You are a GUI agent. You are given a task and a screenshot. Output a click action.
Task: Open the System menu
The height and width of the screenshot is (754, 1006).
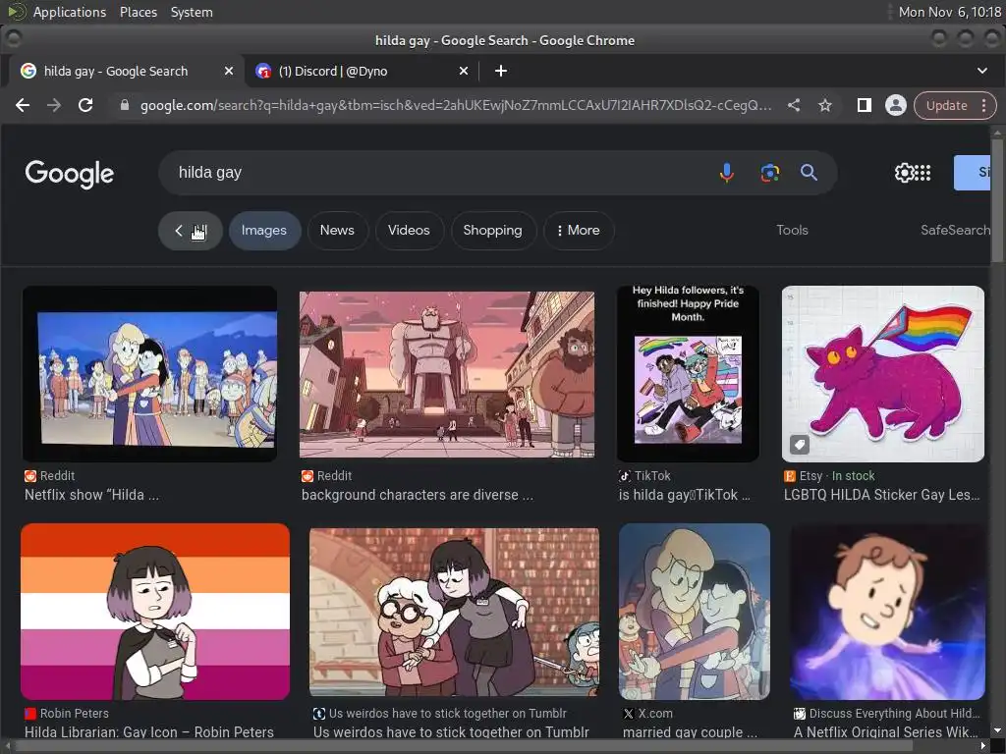pos(192,12)
